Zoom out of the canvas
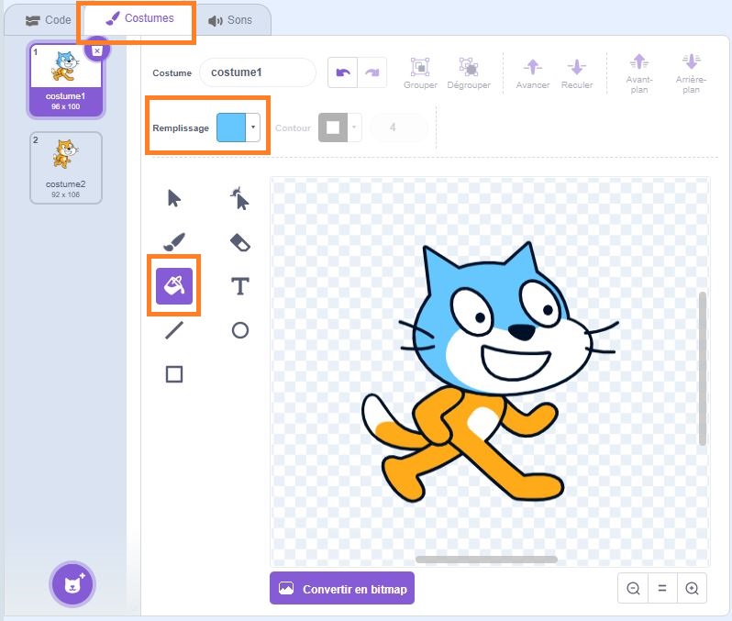This screenshot has height=621, width=732. point(633,588)
